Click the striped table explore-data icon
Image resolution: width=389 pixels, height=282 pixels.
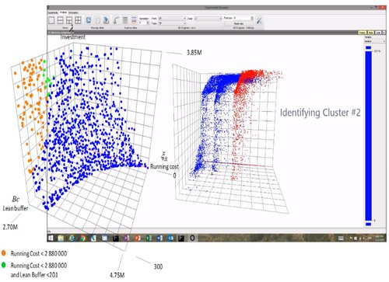[x=125, y=20]
